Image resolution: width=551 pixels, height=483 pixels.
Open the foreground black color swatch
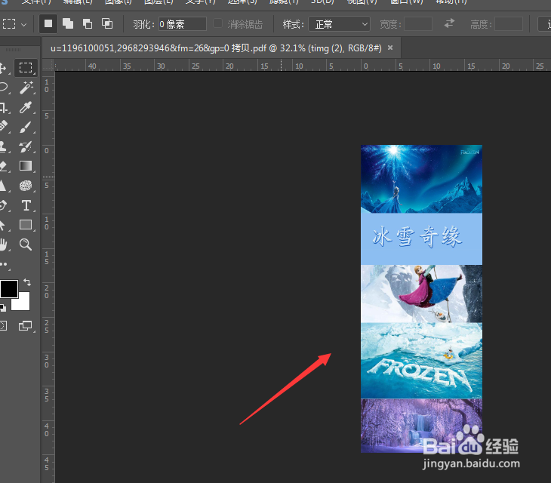9,289
